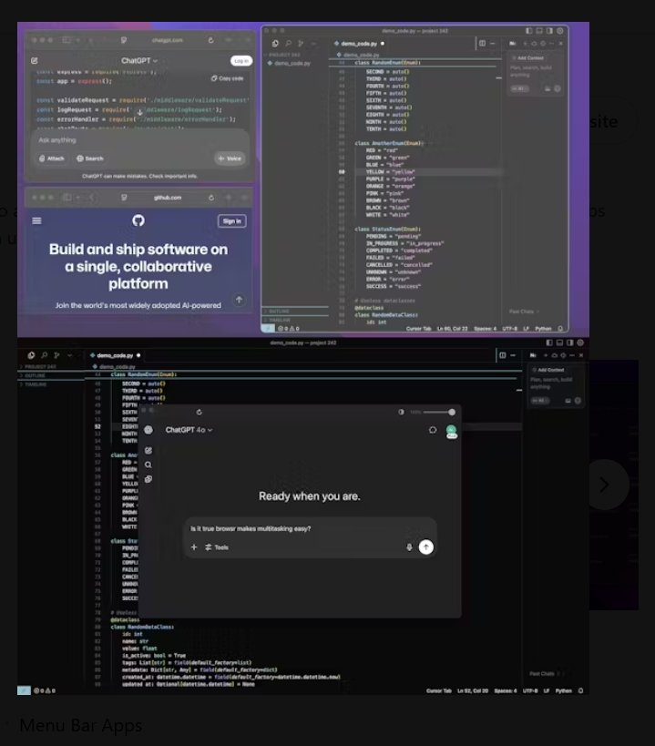Click split editor icon in small editor window
Viewport: 655px width, 746px height.
point(482,44)
